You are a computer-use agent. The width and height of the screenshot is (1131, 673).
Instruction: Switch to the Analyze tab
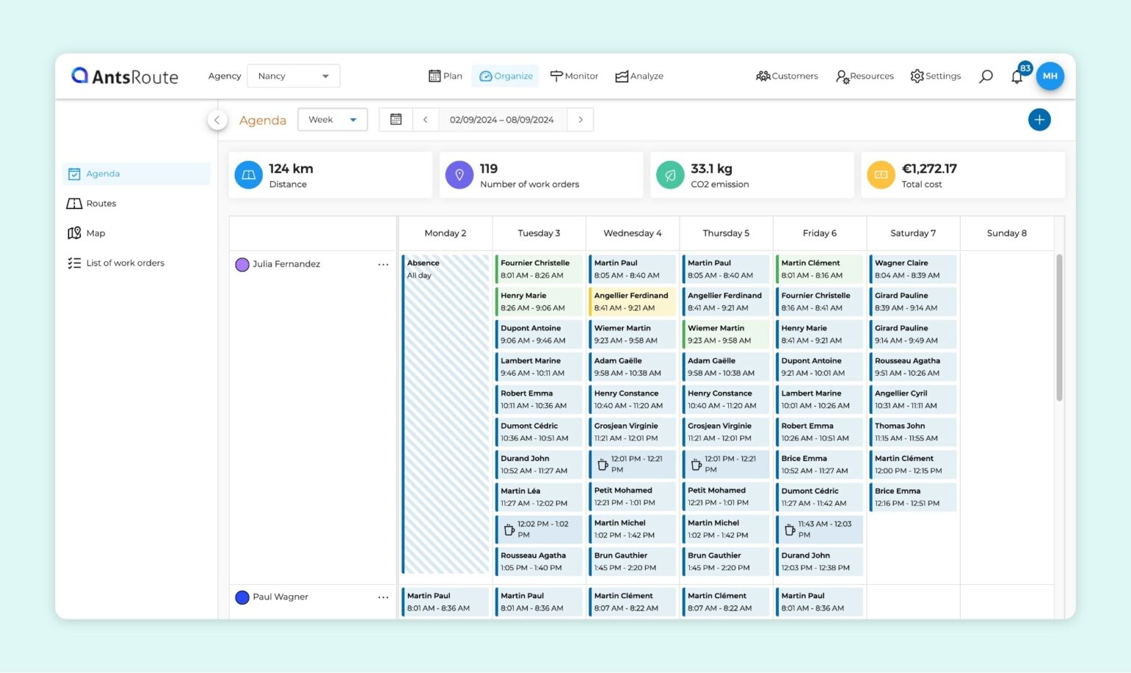pyautogui.click(x=639, y=76)
